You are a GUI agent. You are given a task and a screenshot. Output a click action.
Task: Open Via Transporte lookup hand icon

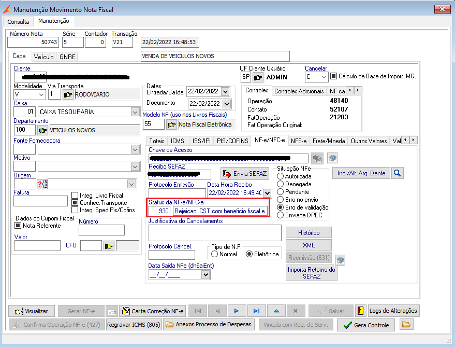(68, 94)
